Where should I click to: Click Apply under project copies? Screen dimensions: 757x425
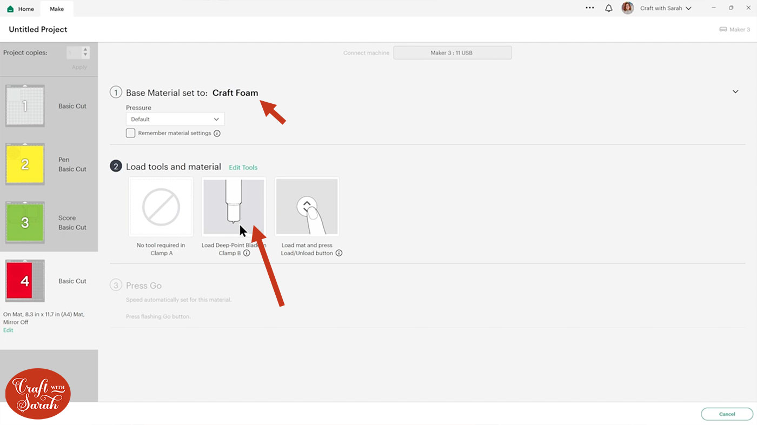point(79,67)
